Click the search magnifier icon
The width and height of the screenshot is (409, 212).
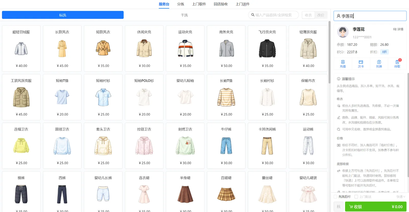[x=253, y=15]
